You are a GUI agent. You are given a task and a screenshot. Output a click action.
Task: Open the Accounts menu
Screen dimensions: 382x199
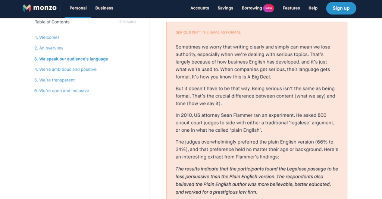click(200, 8)
